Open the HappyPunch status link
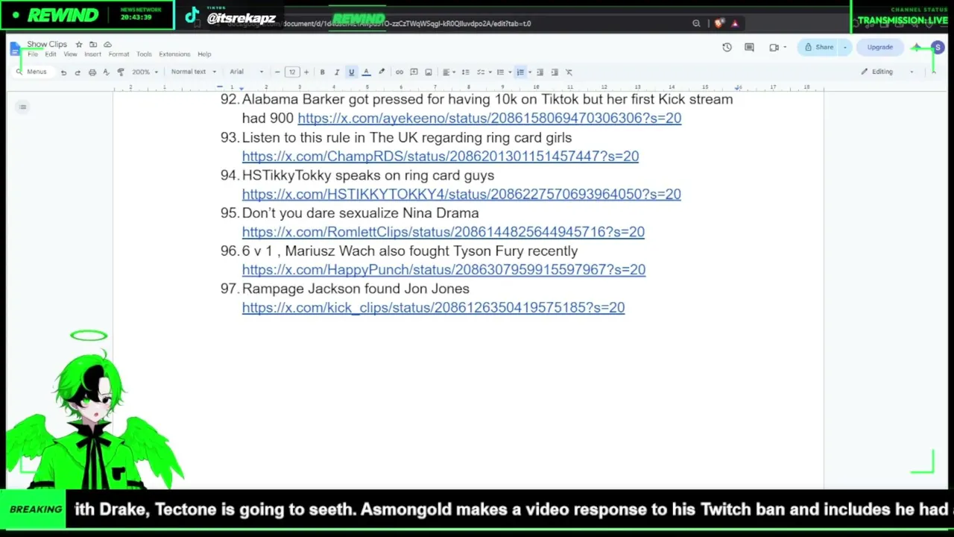 (x=443, y=270)
